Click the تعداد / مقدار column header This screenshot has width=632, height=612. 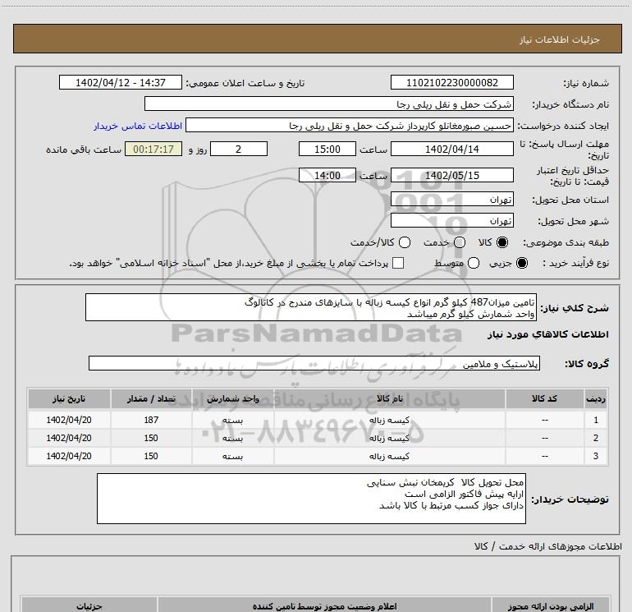pyautogui.click(x=151, y=398)
